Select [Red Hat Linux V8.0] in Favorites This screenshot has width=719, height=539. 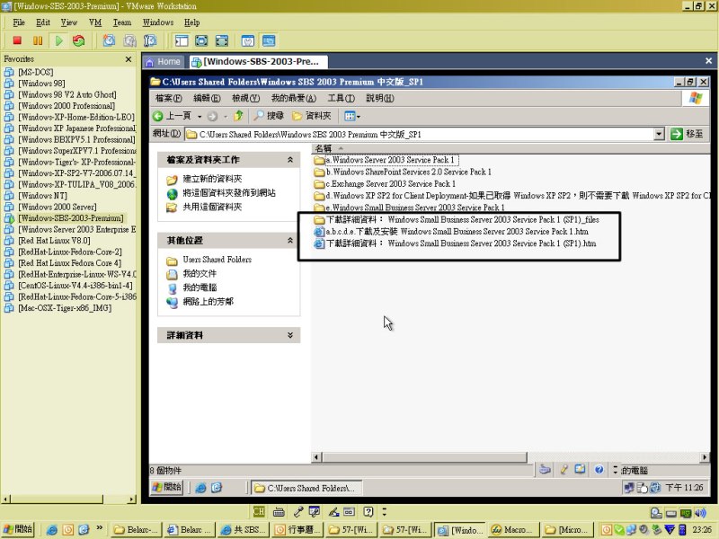tap(54, 241)
